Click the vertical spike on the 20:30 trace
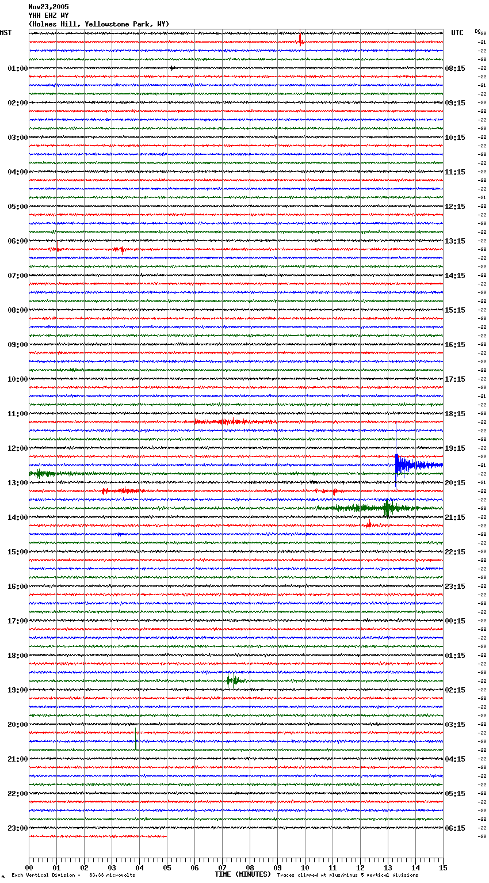The height and width of the screenshot is (883, 489). pyautogui.click(x=136, y=740)
